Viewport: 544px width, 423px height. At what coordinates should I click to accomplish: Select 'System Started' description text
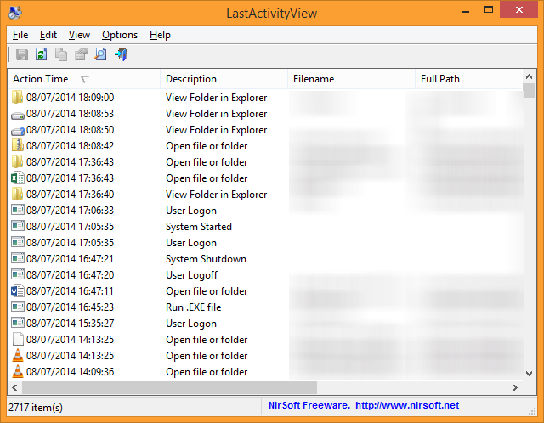(199, 227)
